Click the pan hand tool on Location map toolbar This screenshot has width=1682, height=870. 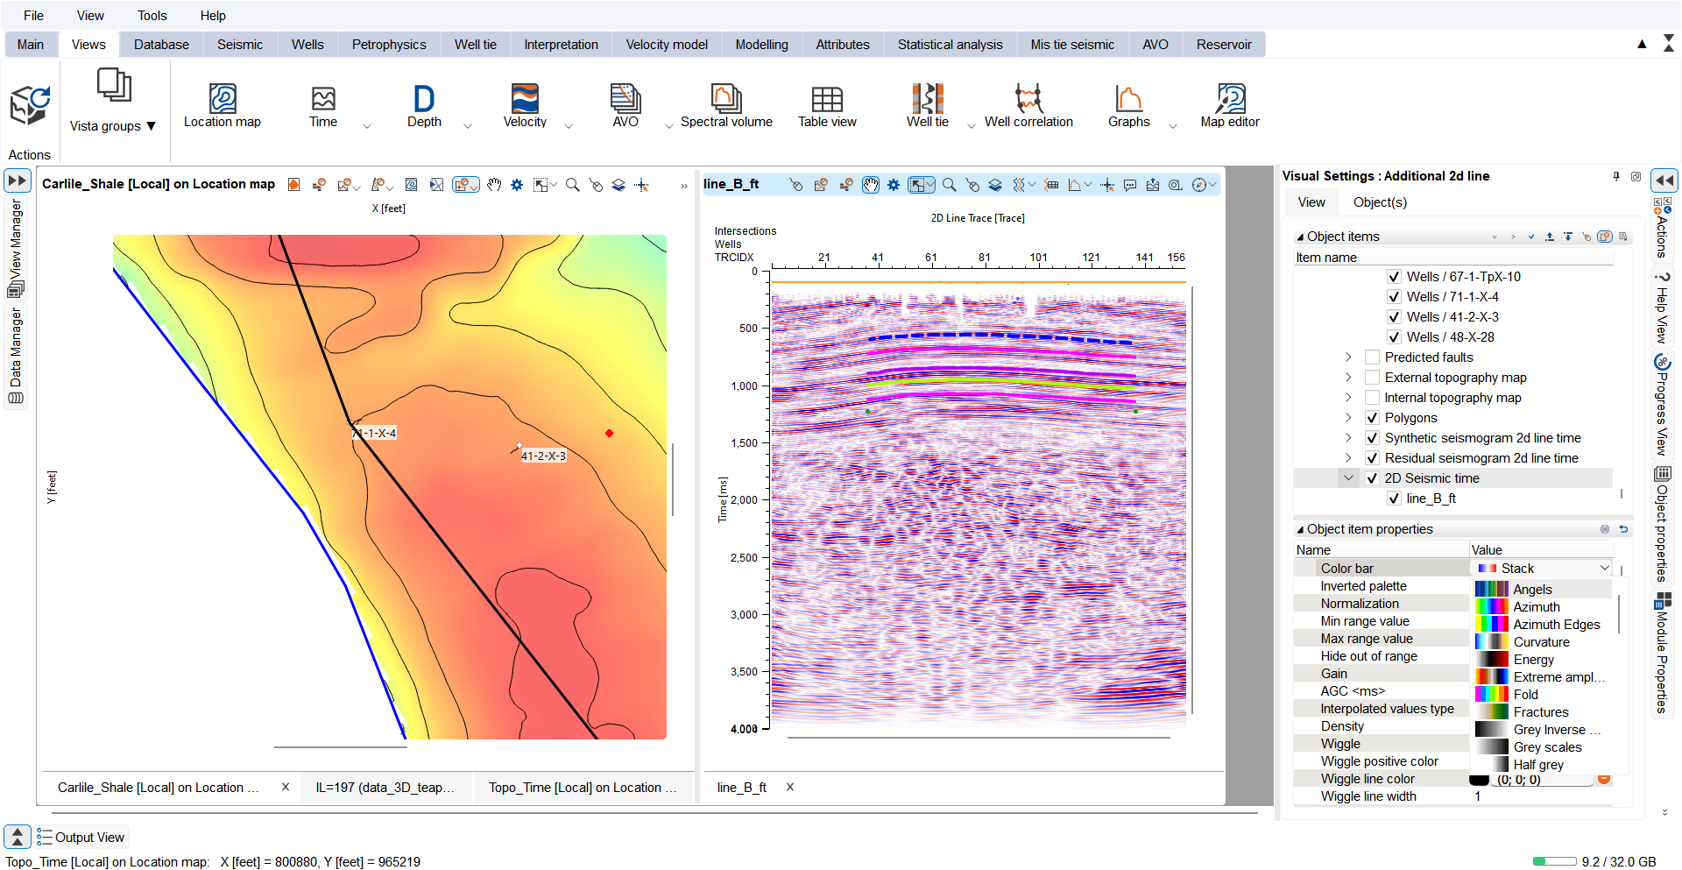coord(494,185)
